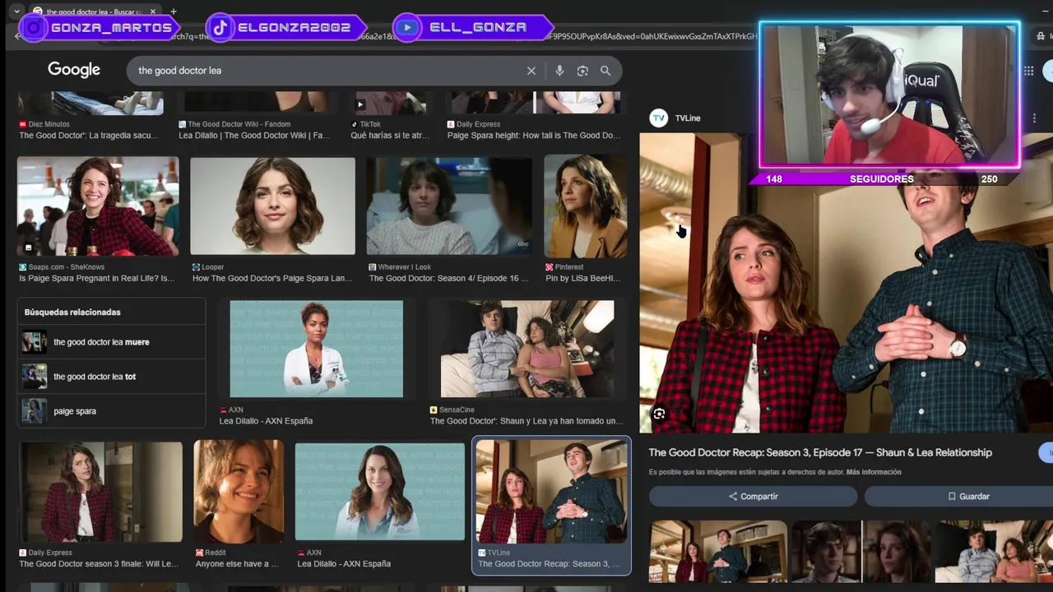Start voice search with the microphone icon

pyautogui.click(x=559, y=71)
